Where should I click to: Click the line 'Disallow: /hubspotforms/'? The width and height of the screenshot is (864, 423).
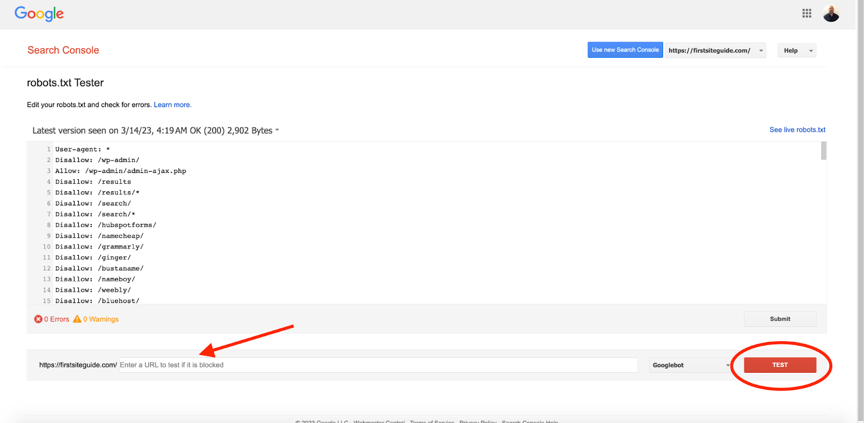[106, 225]
